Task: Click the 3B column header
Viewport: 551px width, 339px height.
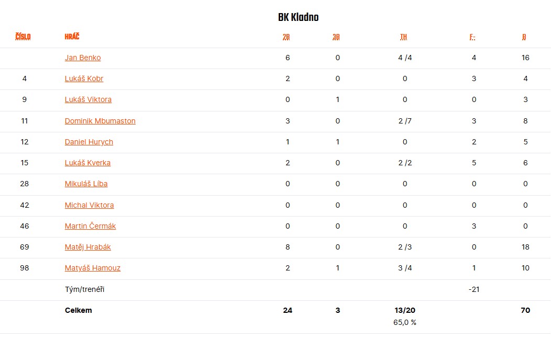Action: [x=336, y=37]
